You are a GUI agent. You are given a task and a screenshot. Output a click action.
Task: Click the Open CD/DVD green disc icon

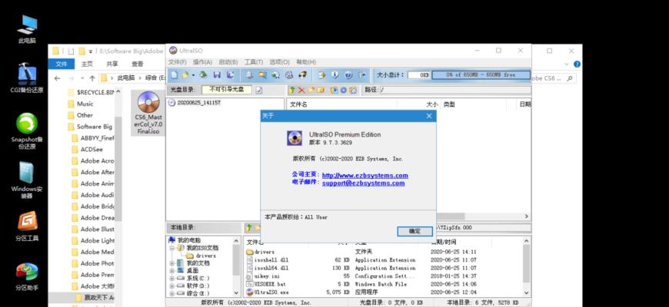pyautogui.click(x=203, y=75)
